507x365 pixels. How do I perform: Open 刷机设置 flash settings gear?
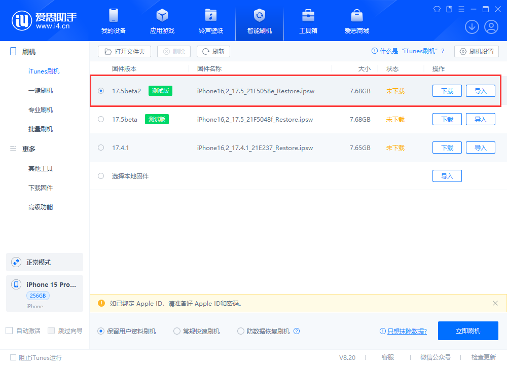(x=476, y=51)
